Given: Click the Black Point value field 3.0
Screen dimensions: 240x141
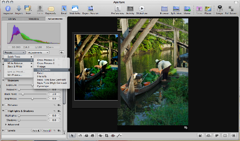Looking at the screenshot, I should click(x=54, y=94).
